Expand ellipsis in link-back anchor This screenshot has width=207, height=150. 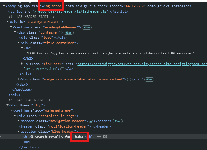click(62, 69)
